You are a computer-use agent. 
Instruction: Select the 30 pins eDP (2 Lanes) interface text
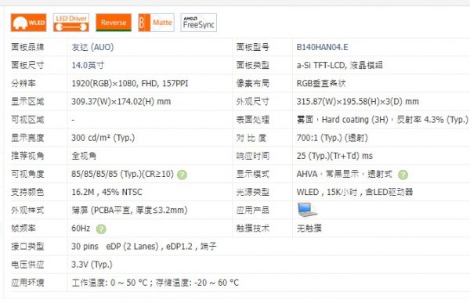[144, 247]
